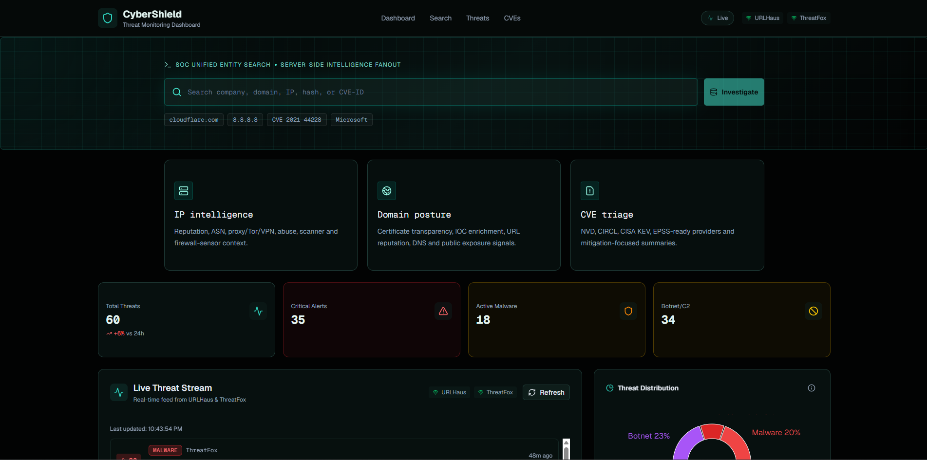Image resolution: width=927 pixels, height=460 pixels.
Task: Toggle the Live status pill in header
Action: pyautogui.click(x=718, y=18)
